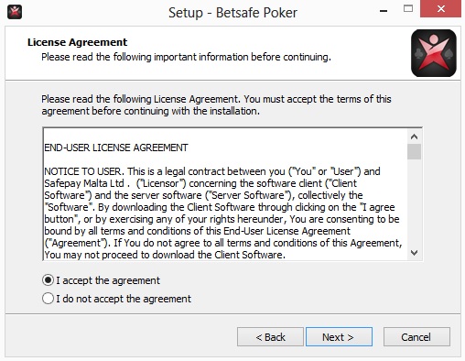Click the large Betsafe Poker logo

click(433, 53)
